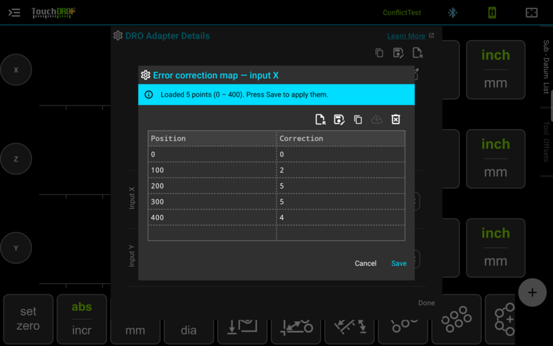Viewport: 553px width, 346px height.
Task: Delete all correction map points
Action: point(395,119)
